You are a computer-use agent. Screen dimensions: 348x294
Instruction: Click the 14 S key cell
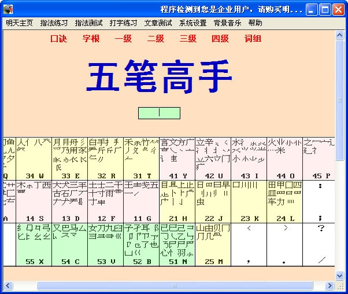tap(34, 201)
